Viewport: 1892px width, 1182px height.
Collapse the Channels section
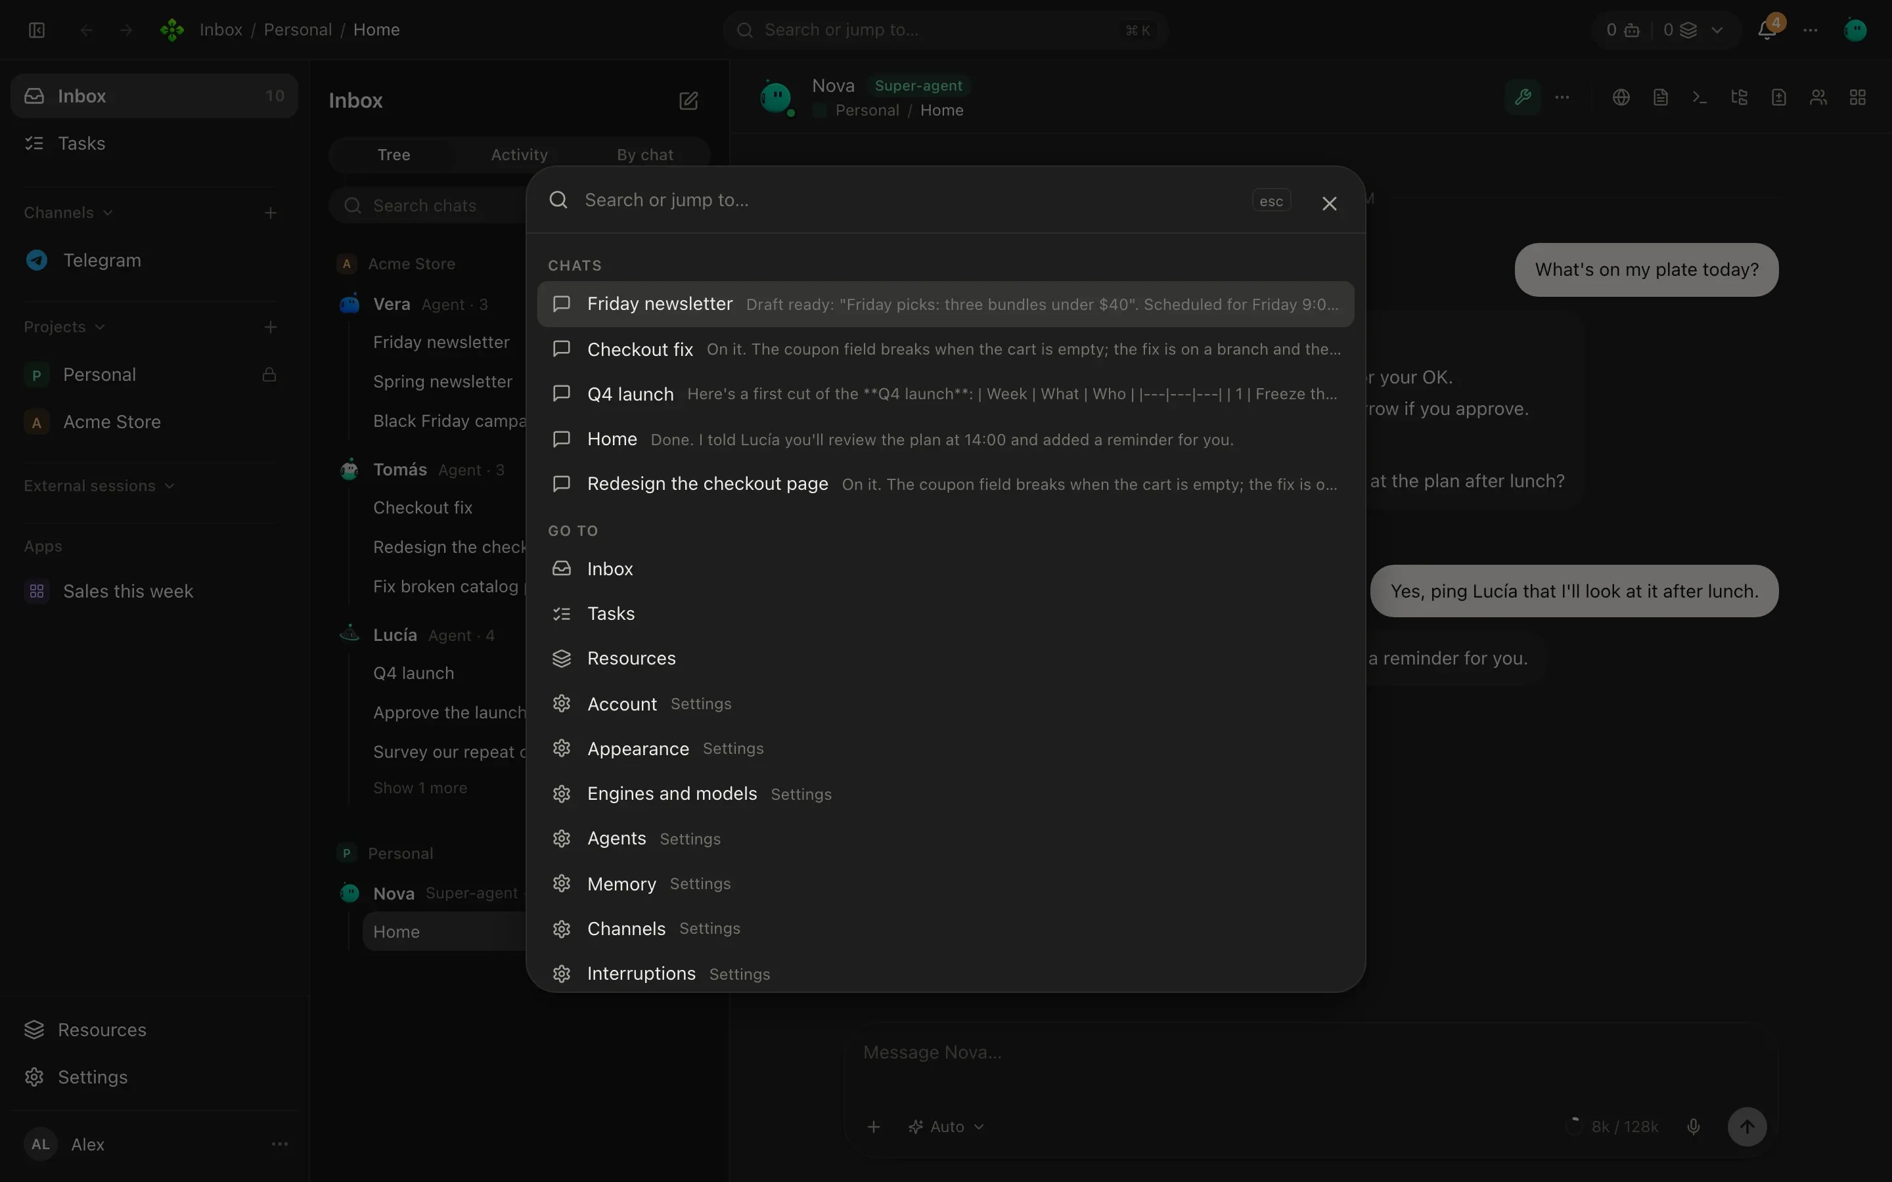coord(68,213)
